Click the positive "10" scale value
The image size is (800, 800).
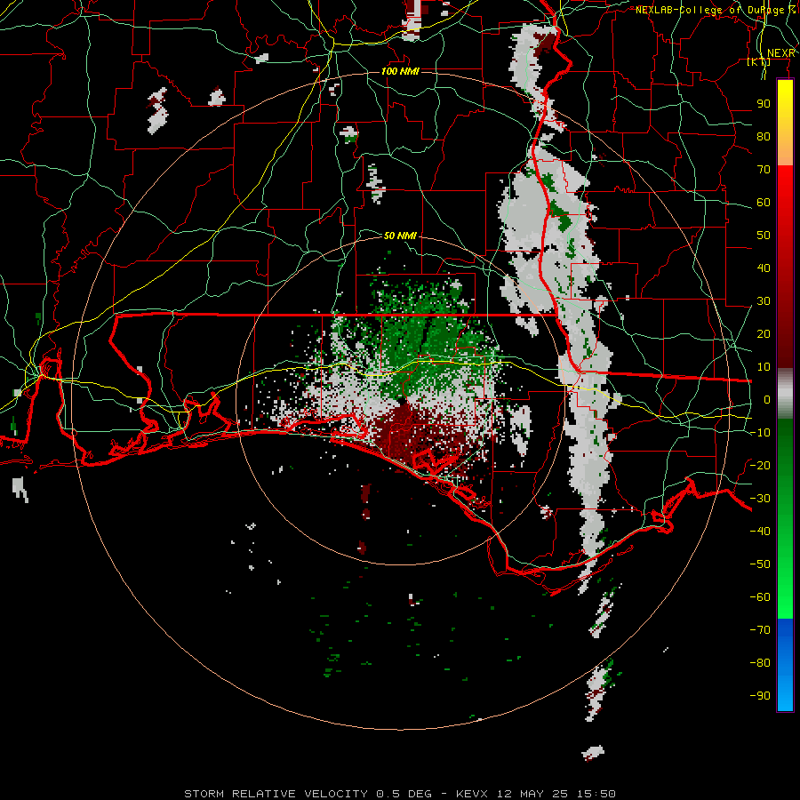pyautogui.click(x=764, y=367)
